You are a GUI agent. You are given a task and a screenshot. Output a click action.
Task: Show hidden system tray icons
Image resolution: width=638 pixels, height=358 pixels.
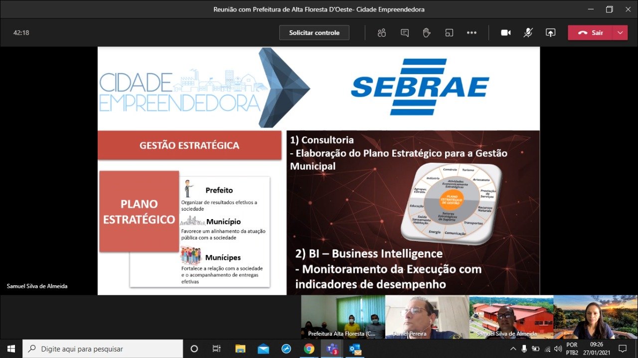click(513, 349)
